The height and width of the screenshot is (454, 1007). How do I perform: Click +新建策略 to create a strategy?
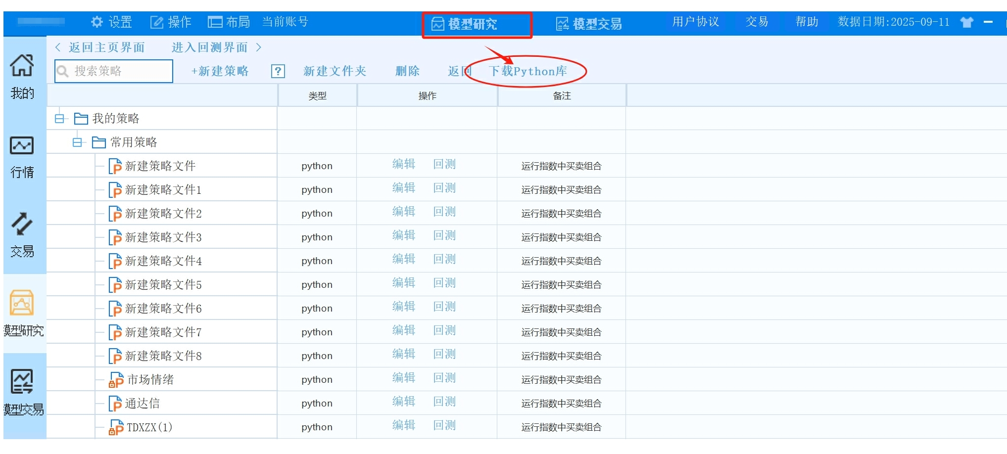(220, 71)
